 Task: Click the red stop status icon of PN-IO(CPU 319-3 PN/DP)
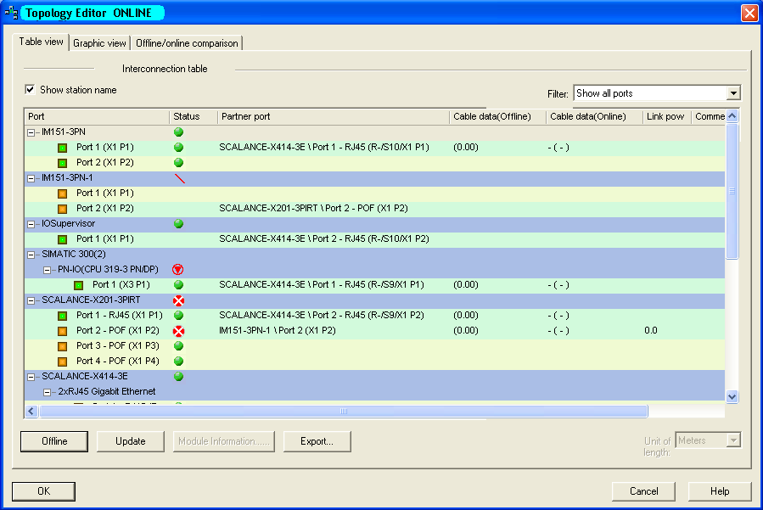pyautogui.click(x=178, y=269)
